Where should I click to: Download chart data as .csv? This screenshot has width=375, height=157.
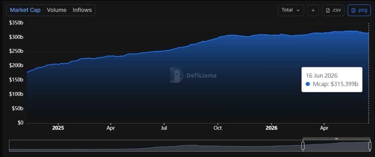tap(333, 10)
